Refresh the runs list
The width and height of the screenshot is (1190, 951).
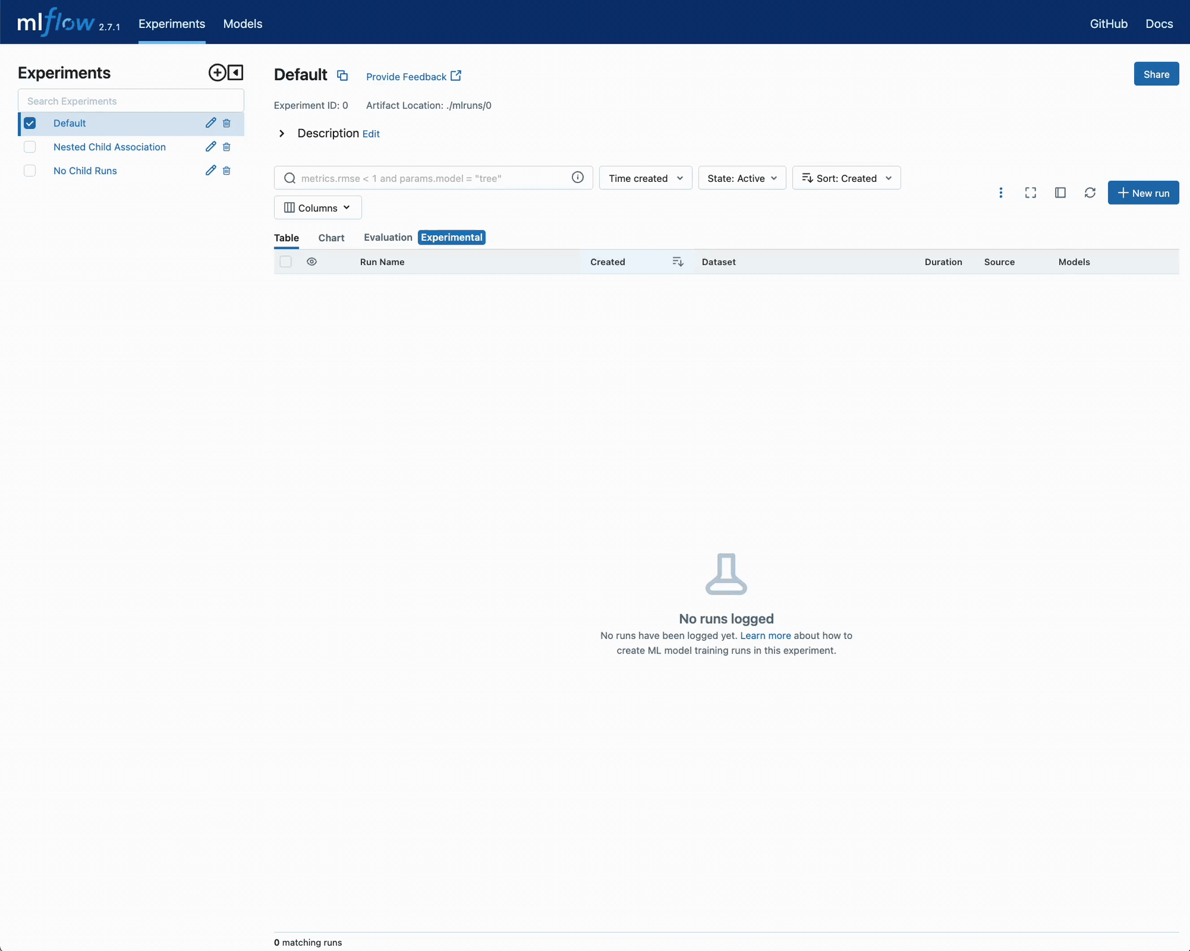(x=1089, y=193)
